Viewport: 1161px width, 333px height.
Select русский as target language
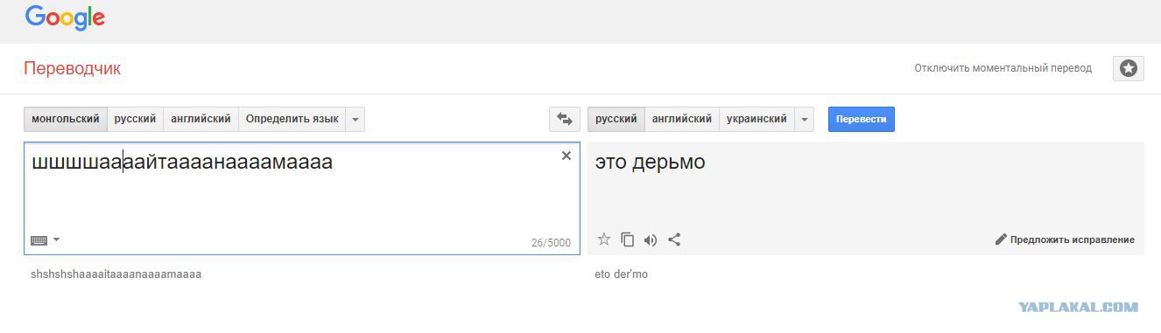(616, 119)
